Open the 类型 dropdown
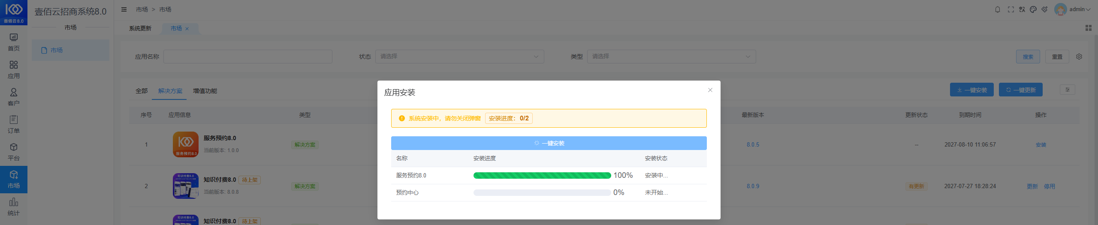The width and height of the screenshot is (1098, 225). pyautogui.click(x=671, y=57)
